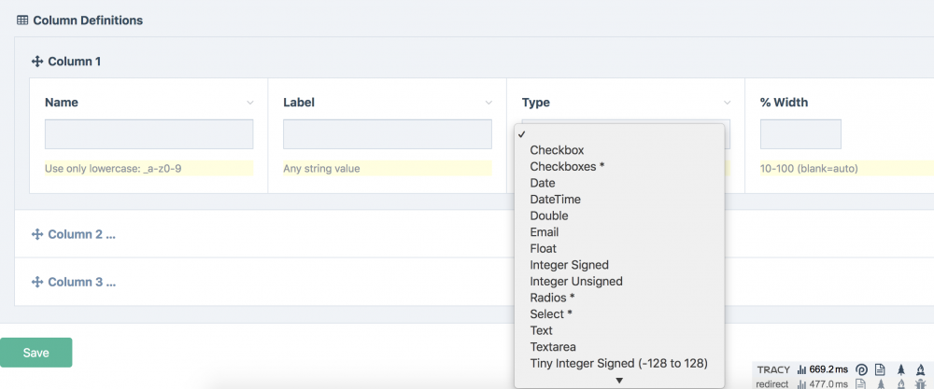Viewport: 934px width, 389px height.
Task: Select Integer Unsigned type option
Action: 575,281
